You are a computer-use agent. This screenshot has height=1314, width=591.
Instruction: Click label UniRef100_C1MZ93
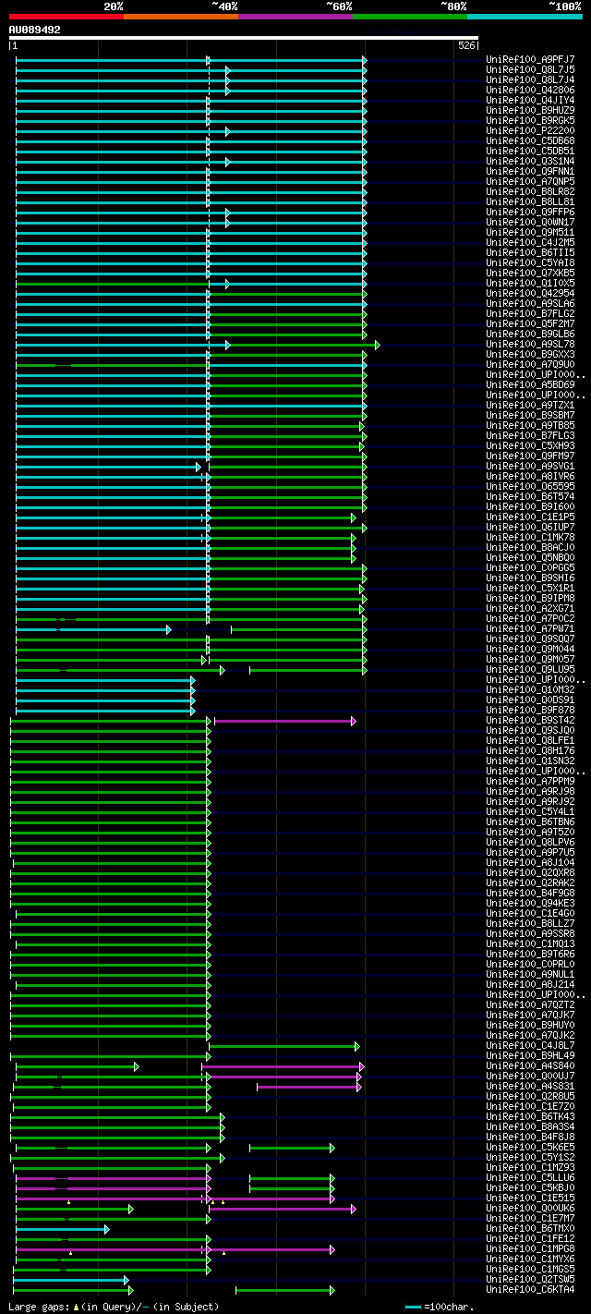pos(531,1168)
